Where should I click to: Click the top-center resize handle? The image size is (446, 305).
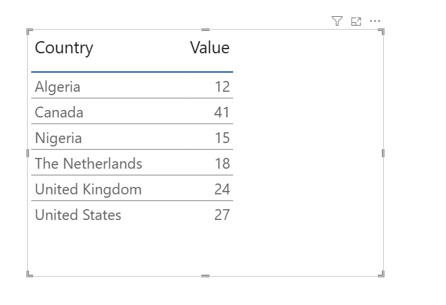point(205,30)
